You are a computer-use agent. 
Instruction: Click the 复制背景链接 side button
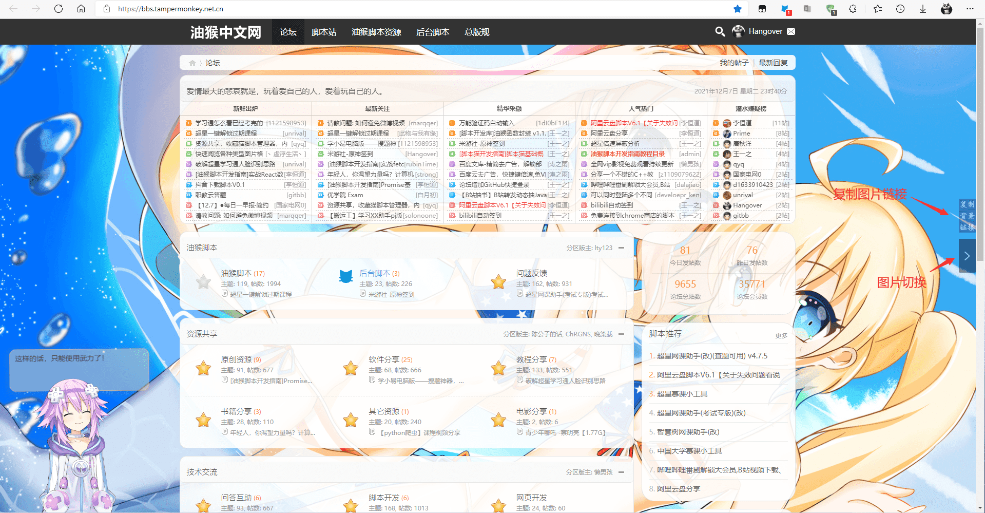pyautogui.click(x=967, y=215)
